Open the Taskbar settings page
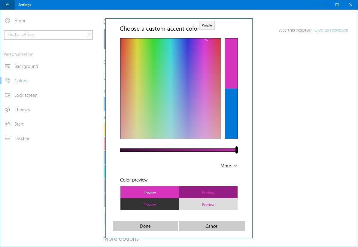Viewport: 358px width, 247px height. pyautogui.click(x=22, y=138)
